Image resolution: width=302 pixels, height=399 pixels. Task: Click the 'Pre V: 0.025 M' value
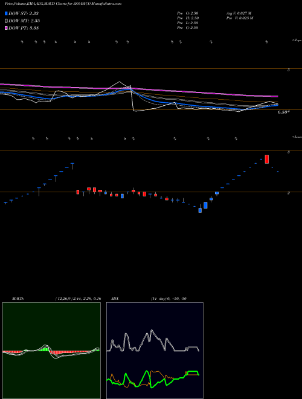[239, 18]
